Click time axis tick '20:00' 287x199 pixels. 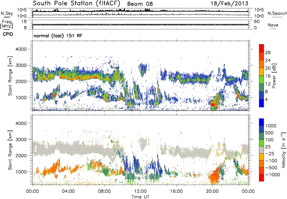[212, 191]
